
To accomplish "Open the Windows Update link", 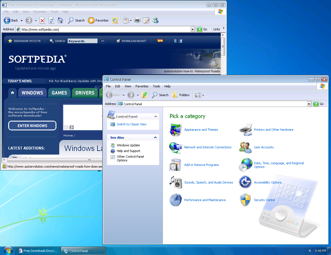I will [x=128, y=145].
